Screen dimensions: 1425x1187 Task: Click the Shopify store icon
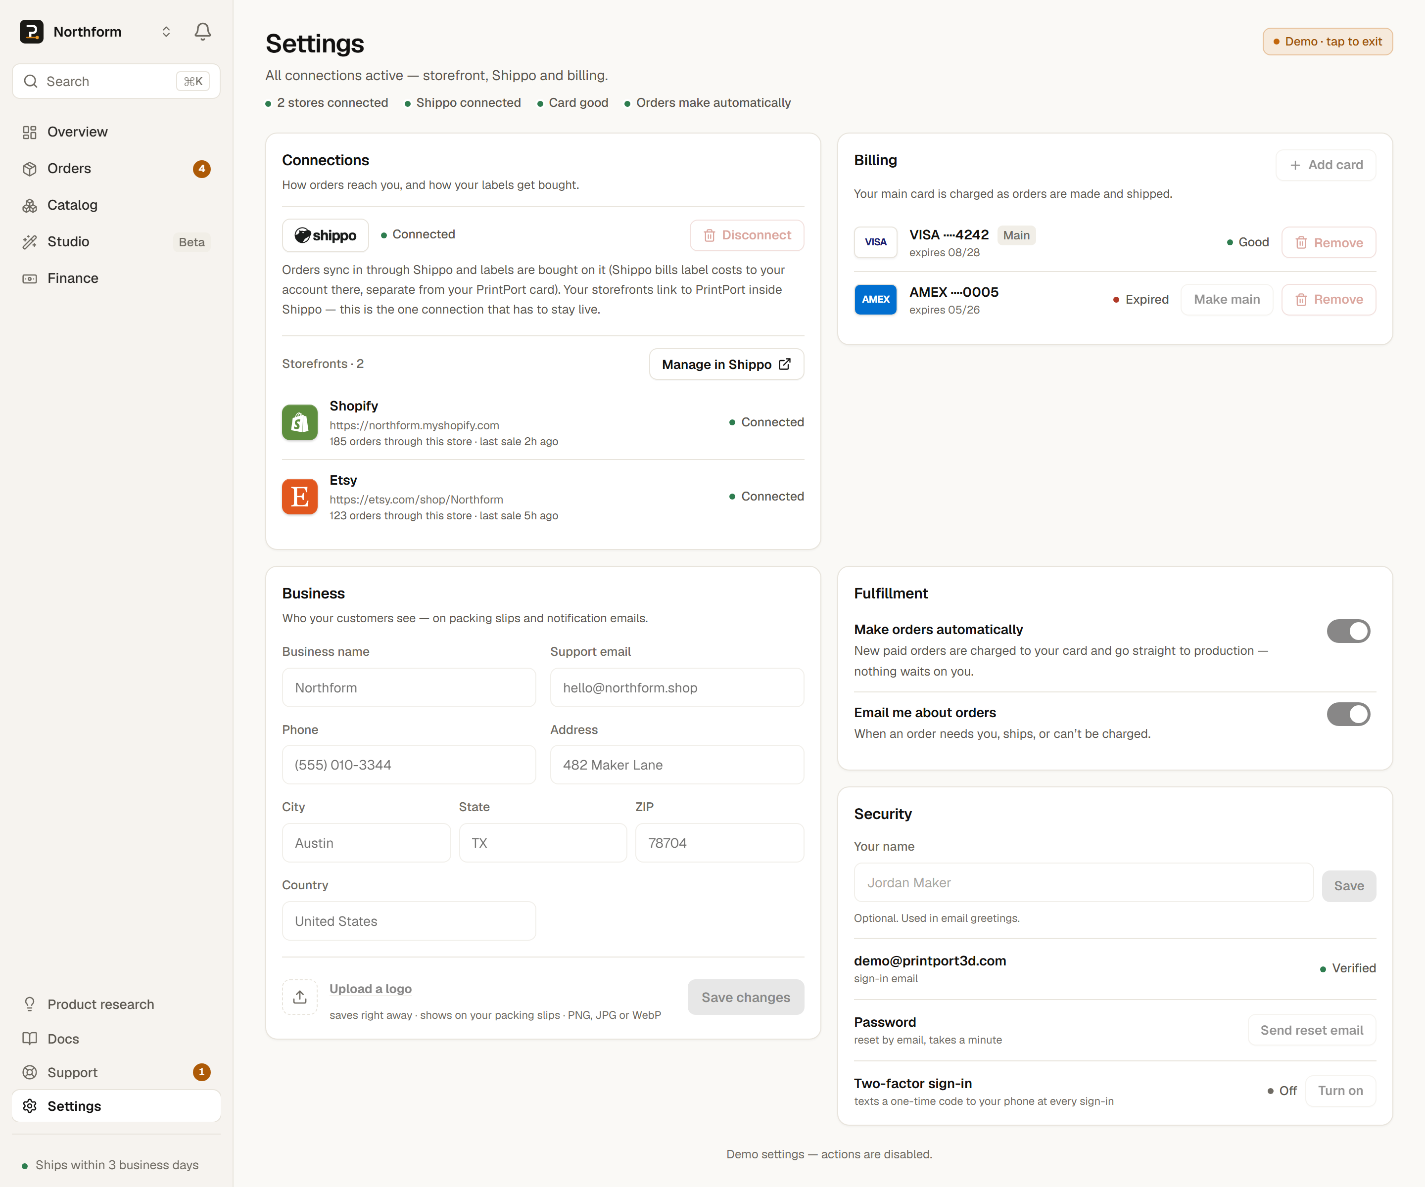[x=300, y=422]
